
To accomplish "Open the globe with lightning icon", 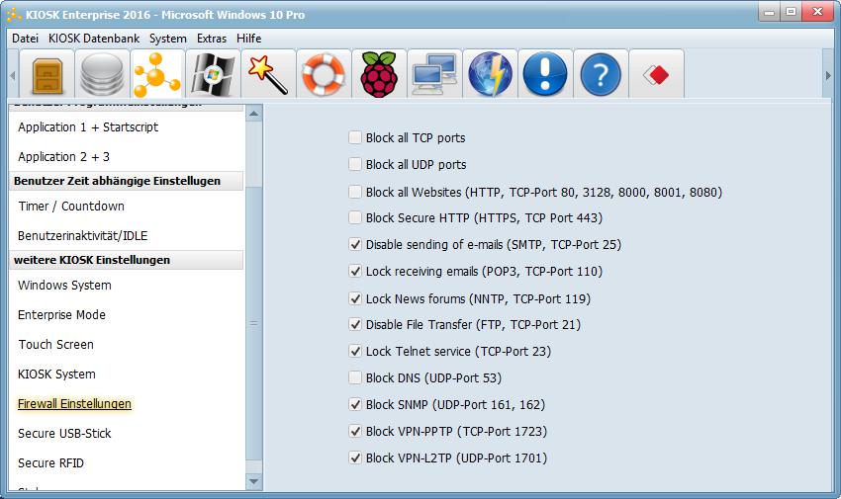I will (490, 74).
